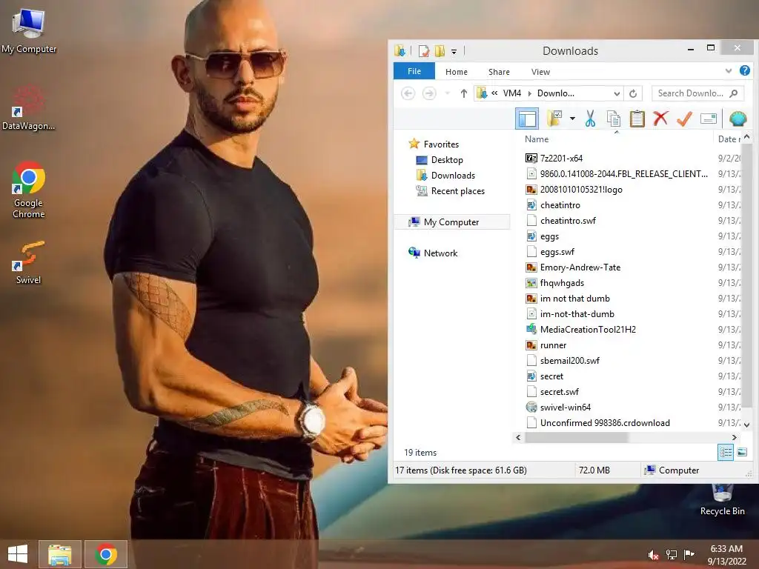This screenshot has height=569, width=759.
Task: Open DataWagon desktop shortcut
Action: click(x=28, y=107)
